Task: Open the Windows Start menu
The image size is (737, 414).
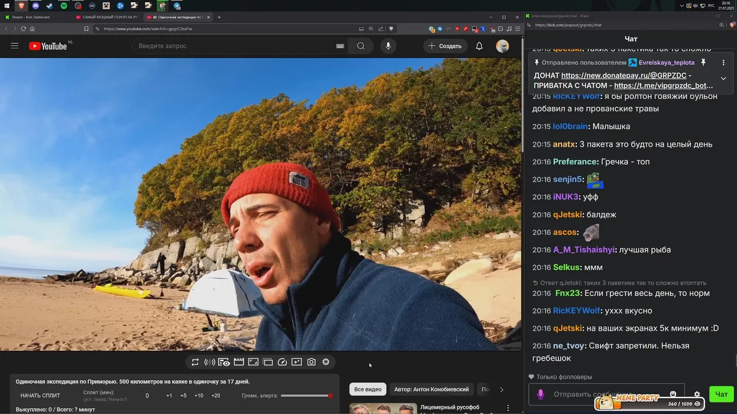Action: click(6, 6)
